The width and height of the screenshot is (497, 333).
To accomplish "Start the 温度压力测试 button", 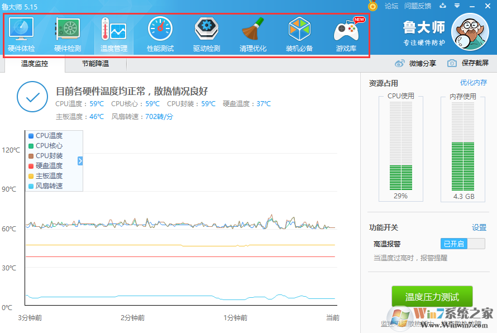I will (x=432, y=297).
